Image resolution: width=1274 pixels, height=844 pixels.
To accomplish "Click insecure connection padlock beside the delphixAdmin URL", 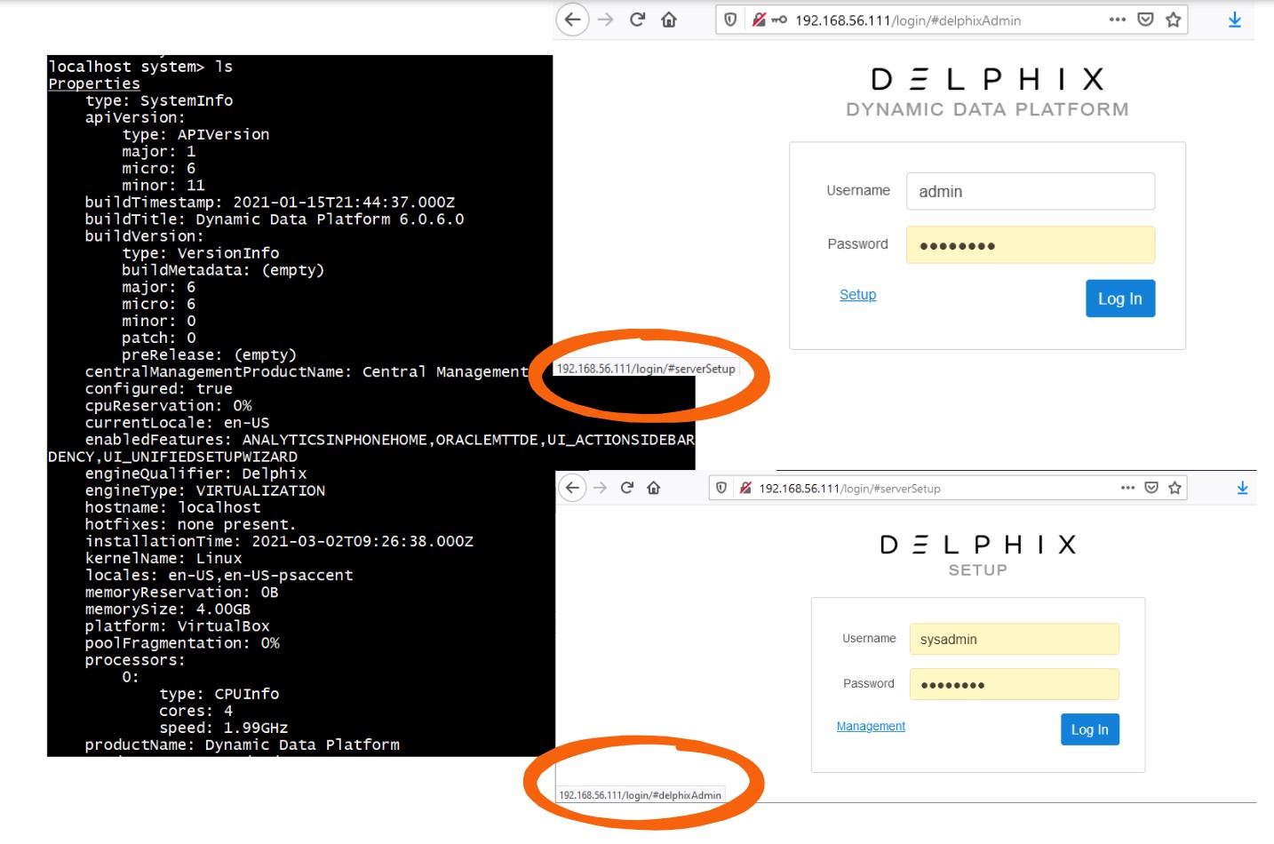I will tap(758, 20).
